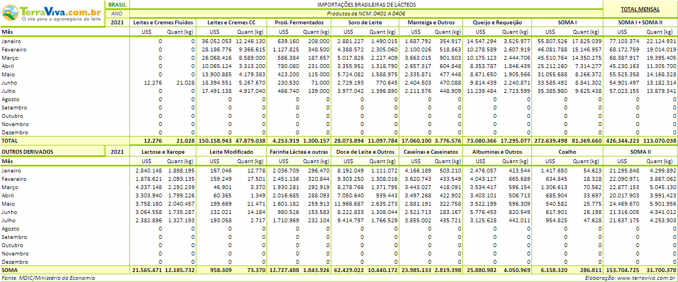This screenshot has height=282, width=678.
Task: Select the Farinha Láctea e outras header
Action: tap(299, 152)
